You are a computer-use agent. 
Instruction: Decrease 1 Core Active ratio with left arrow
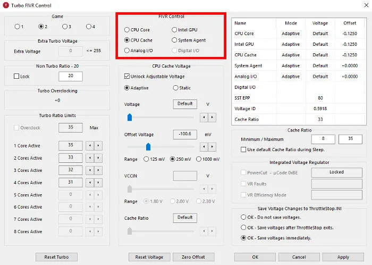(90, 146)
